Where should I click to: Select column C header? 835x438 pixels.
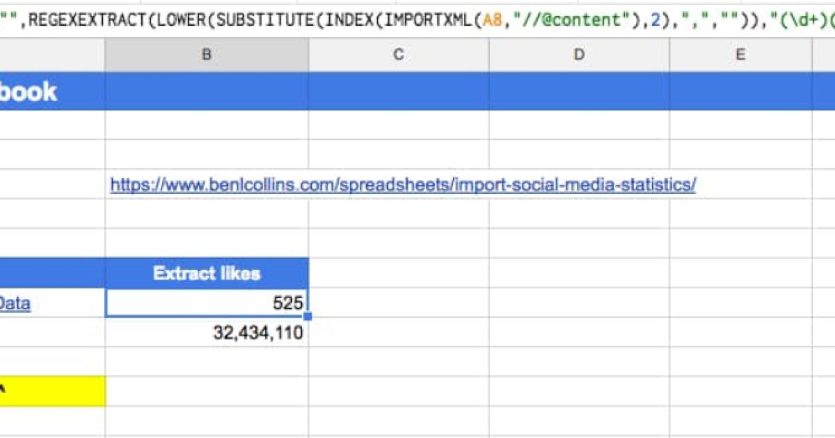coord(399,54)
